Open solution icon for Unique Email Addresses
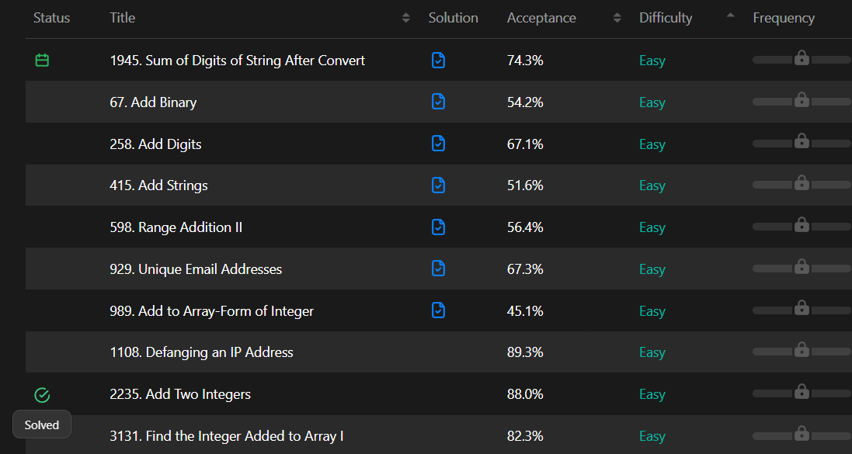Image resolution: width=852 pixels, height=454 pixels. coord(439,269)
